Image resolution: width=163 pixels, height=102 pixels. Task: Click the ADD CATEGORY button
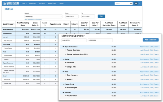[x=150, y=40]
